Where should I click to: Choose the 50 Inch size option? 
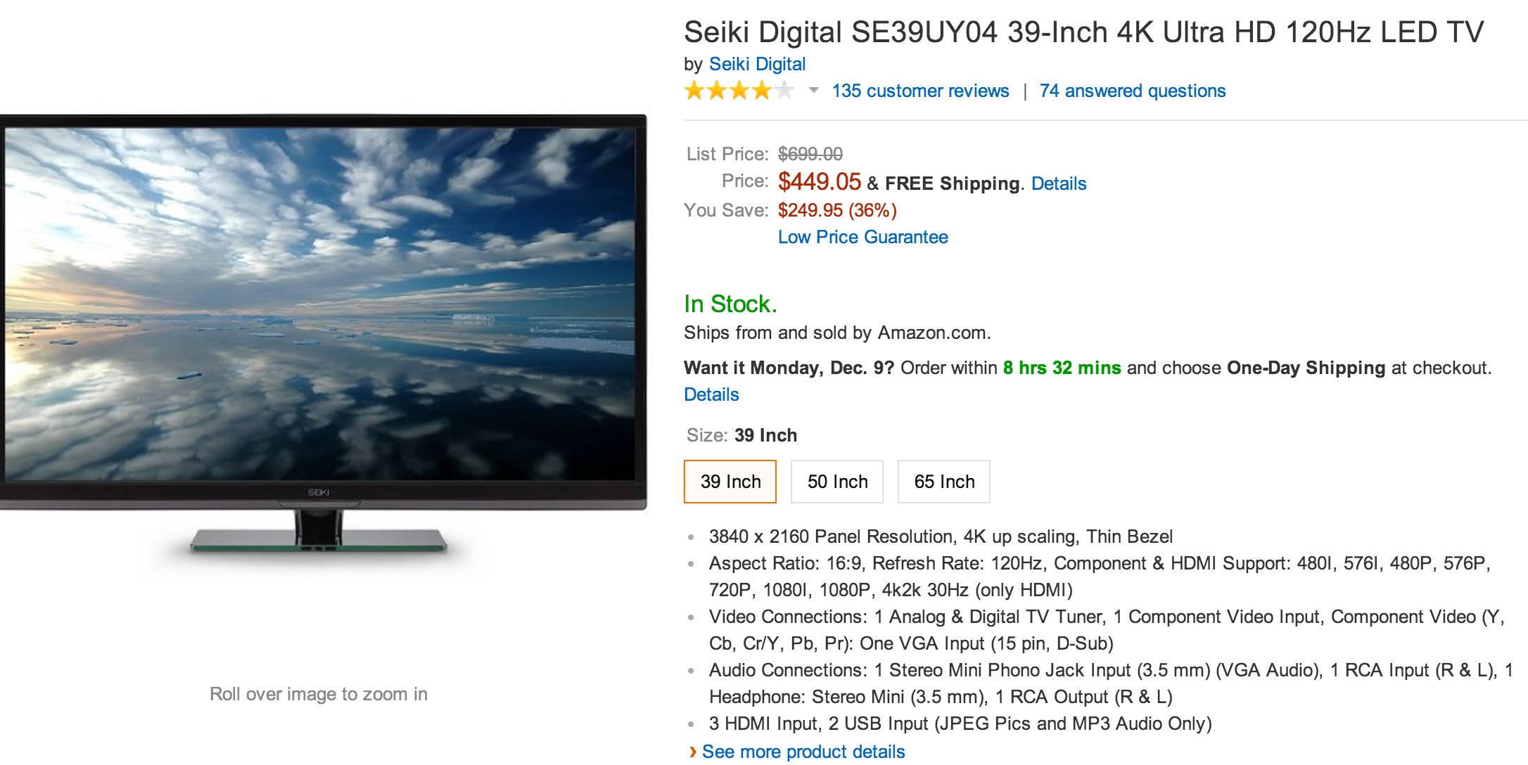click(x=837, y=482)
